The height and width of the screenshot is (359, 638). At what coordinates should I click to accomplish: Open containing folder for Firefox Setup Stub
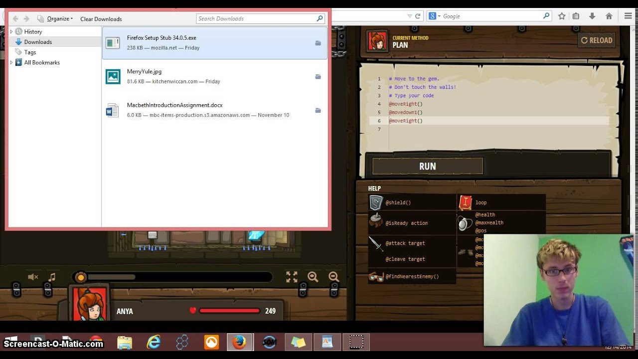(318, 43)
